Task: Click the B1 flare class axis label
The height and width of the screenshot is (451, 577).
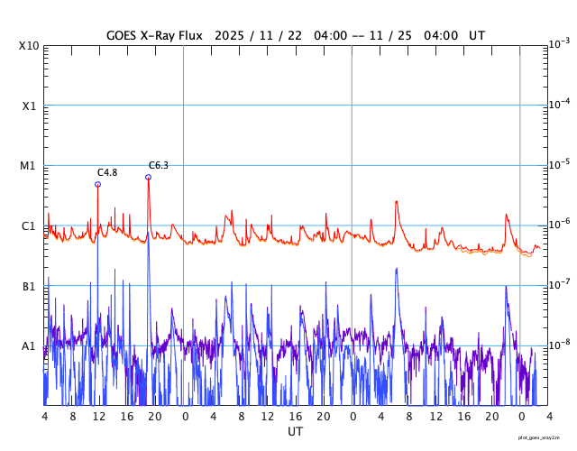Action: point(30,286)
